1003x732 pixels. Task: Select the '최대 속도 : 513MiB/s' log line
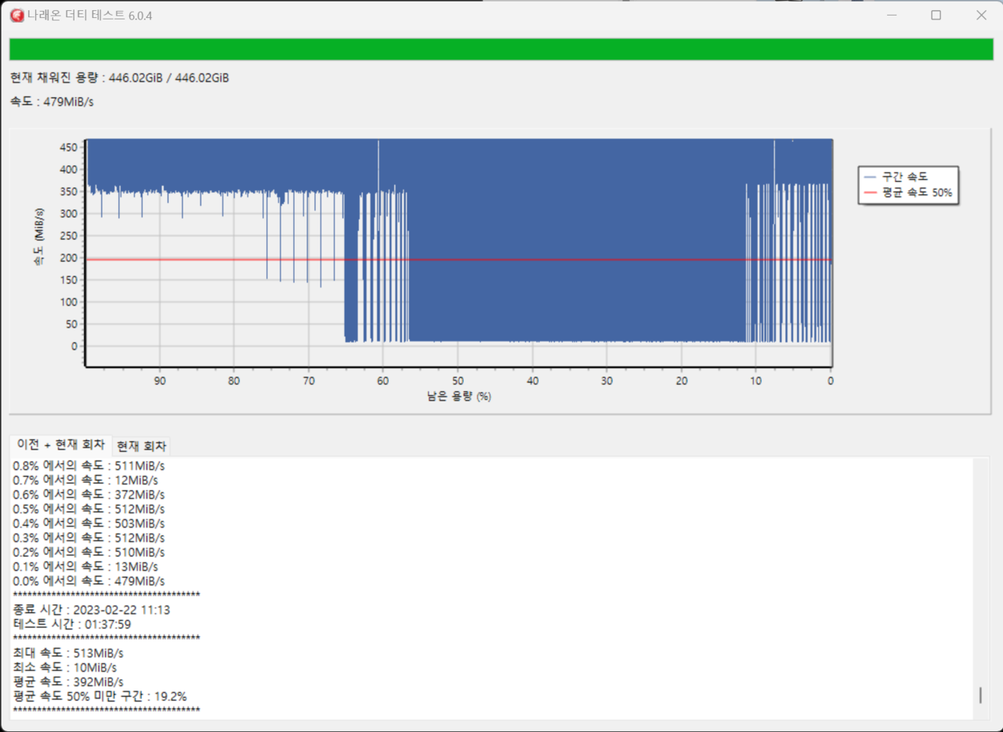68,653
